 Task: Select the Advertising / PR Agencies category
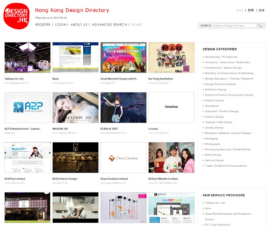coord(221,57)
